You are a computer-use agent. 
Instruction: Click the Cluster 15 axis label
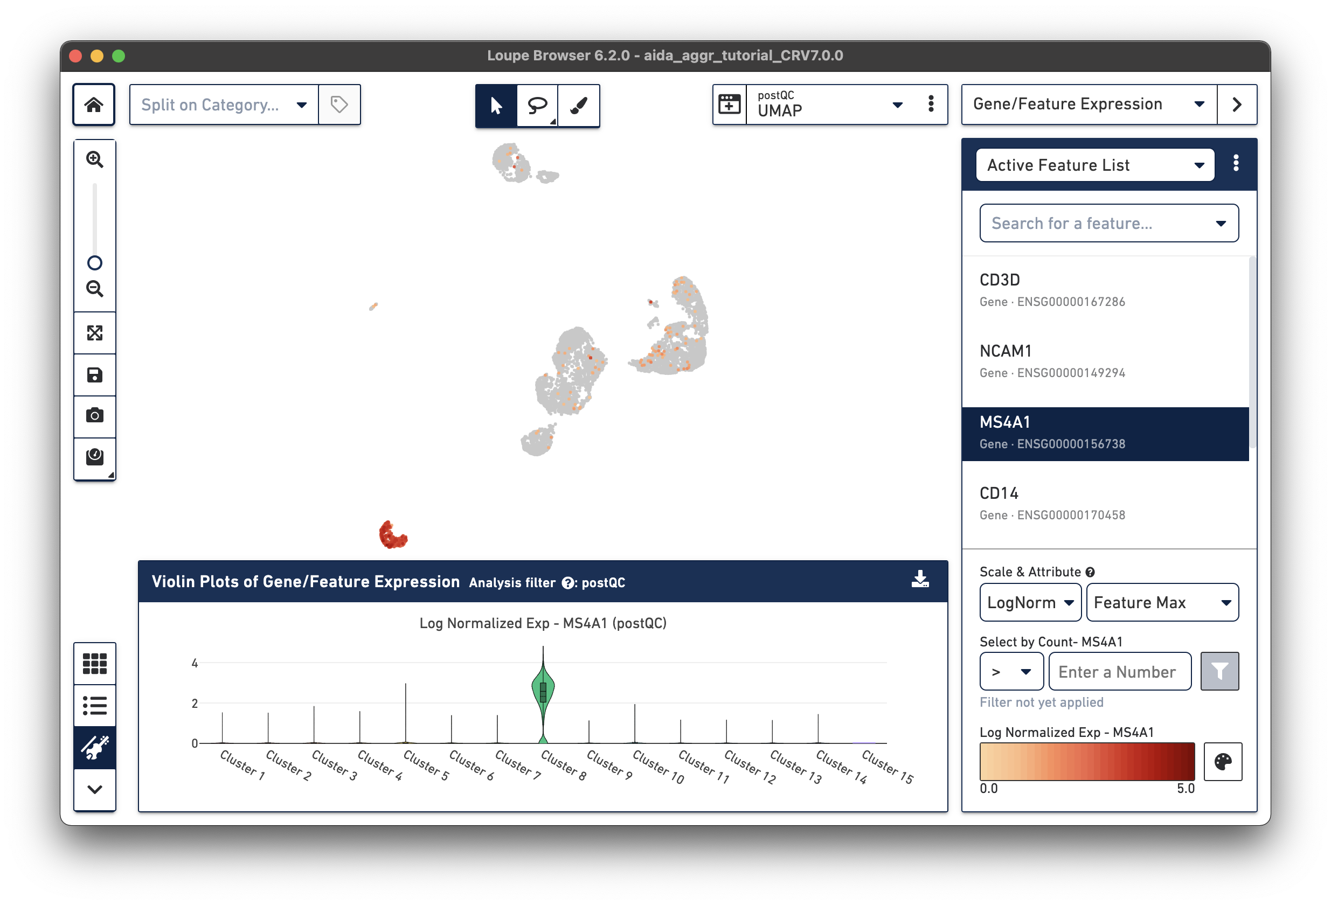pyautogui.click(x=887, y=767)
